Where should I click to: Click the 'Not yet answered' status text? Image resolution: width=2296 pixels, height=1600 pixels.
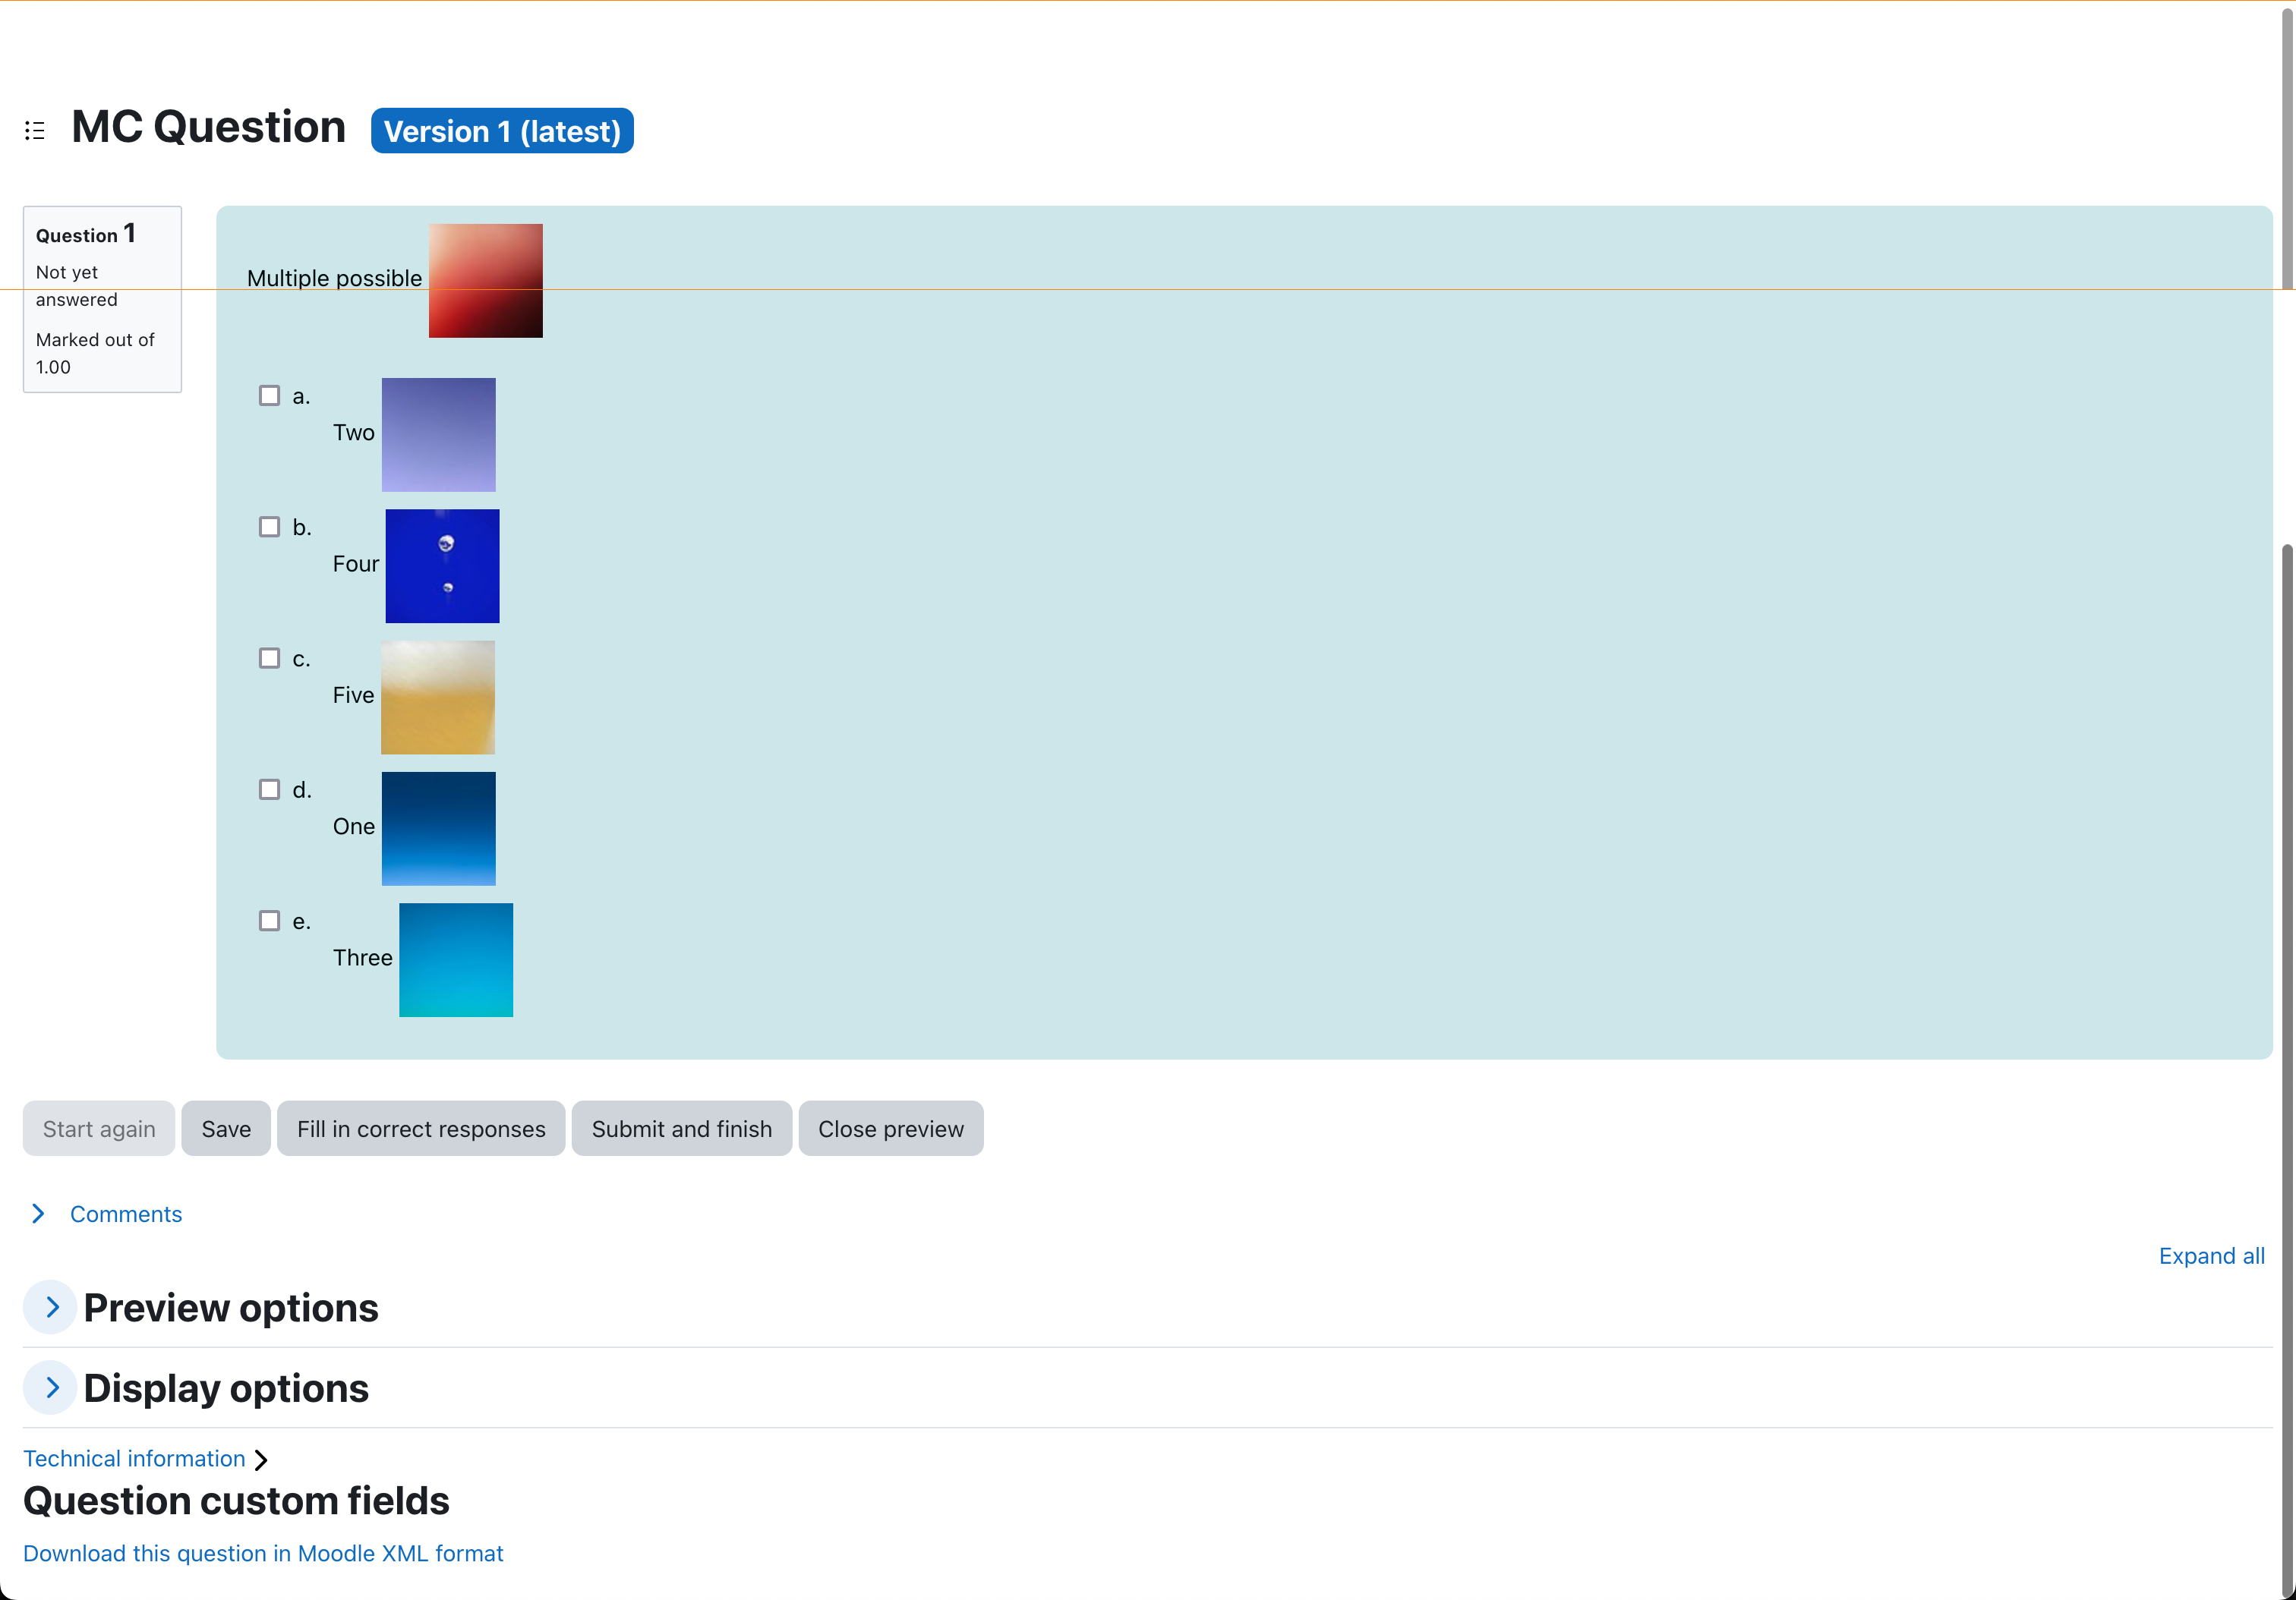coord(77,286)
